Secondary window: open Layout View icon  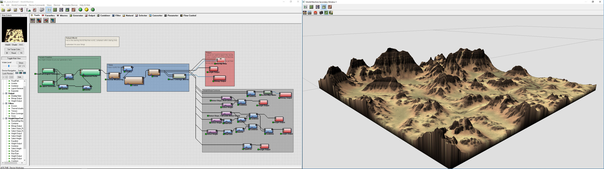(x=311, y=7)
